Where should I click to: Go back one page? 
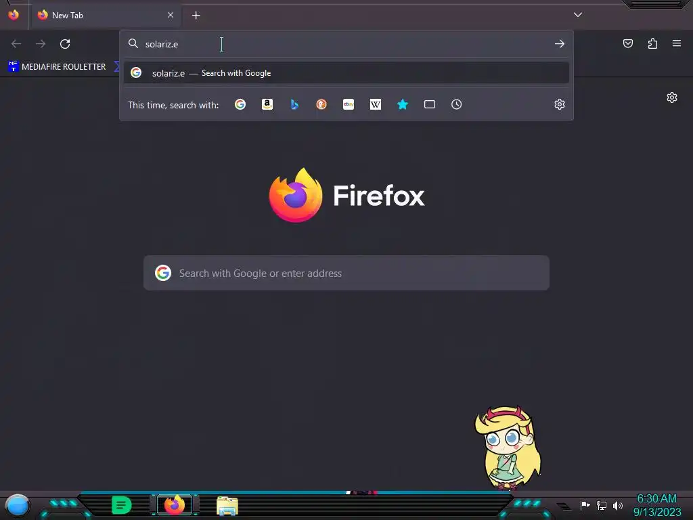click(16, 44)
